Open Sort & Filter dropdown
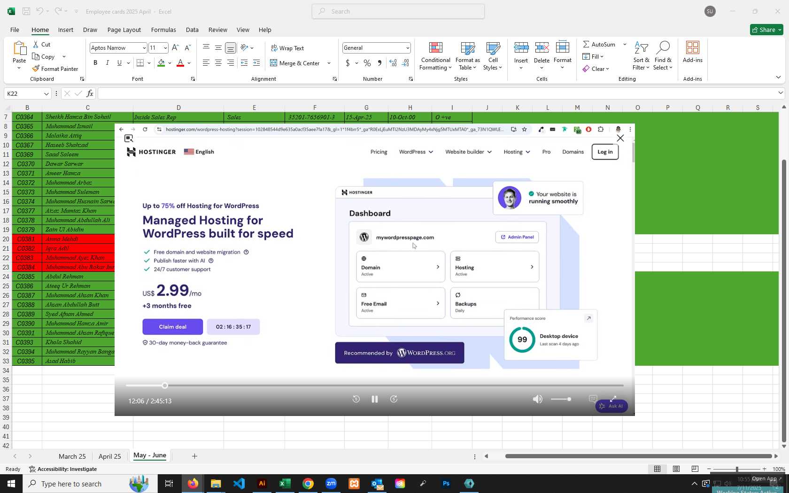Viewport: 789px width, 493px height. pos(641,56)
